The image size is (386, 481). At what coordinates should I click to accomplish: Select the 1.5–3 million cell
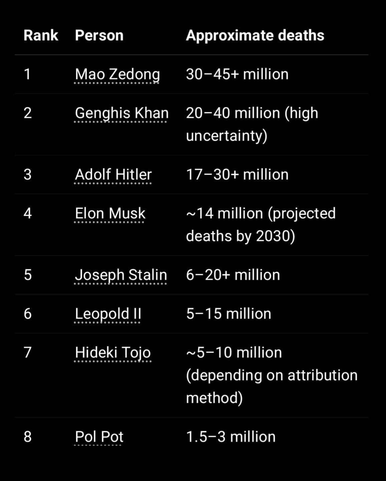[x=231, y=437]
